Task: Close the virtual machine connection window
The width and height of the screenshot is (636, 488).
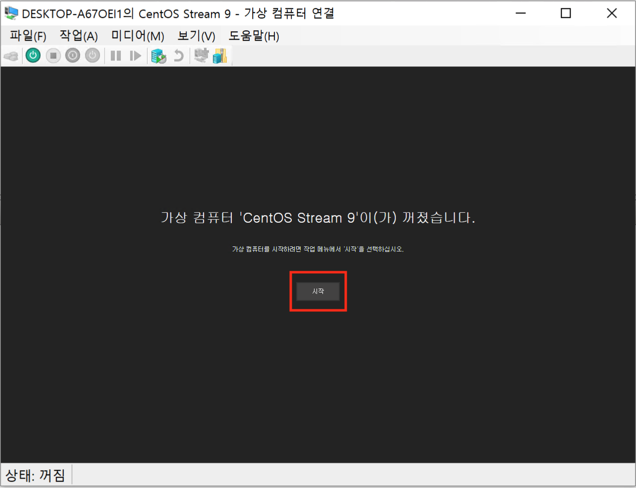Action: 612,13
